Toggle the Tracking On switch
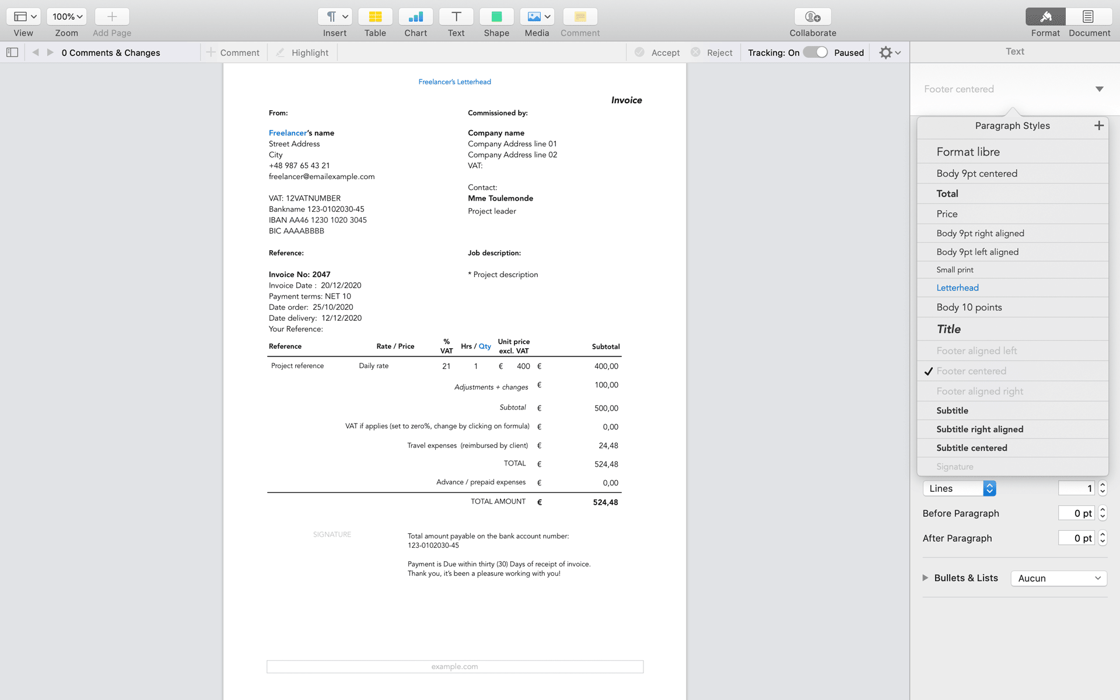This screenshot has height=700, width=1120. coord(815,52)
